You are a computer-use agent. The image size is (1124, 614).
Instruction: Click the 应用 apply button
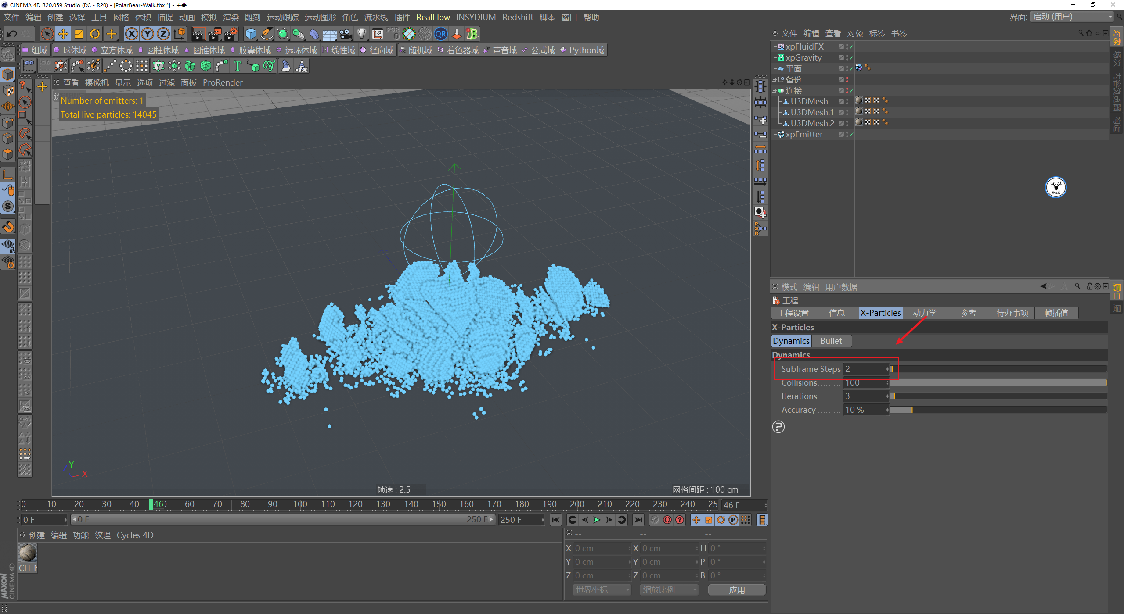(737, 590)
